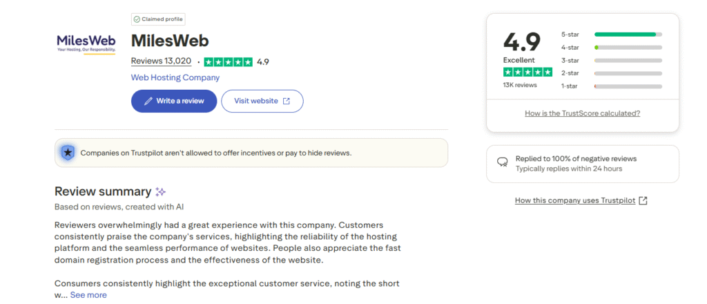Click the MilesWeb company logo

86,44
